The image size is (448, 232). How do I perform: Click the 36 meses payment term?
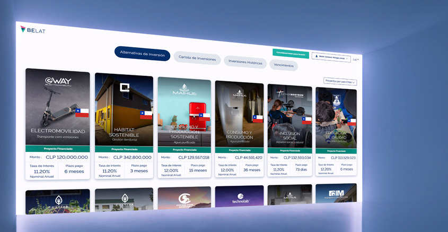pos(252,170)
